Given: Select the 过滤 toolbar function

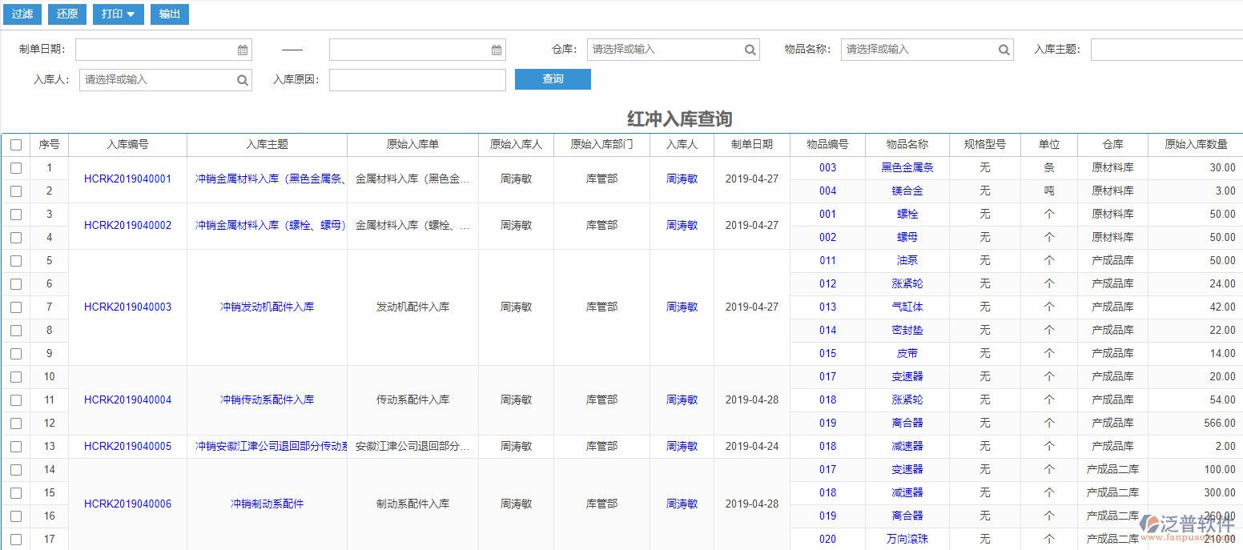Looking at the screenshot, I should point(22,14).
